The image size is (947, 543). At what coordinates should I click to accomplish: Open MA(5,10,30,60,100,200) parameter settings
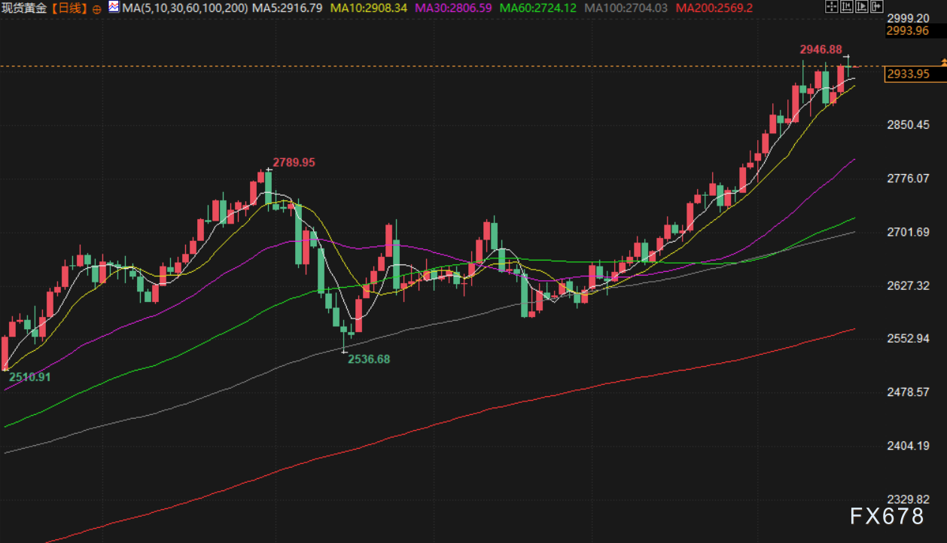pos(184,8)
